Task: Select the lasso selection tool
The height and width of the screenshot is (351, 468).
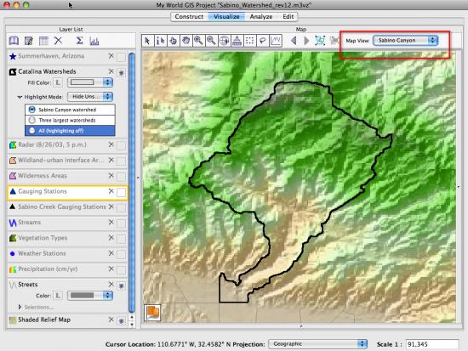Action: [263, 41]
